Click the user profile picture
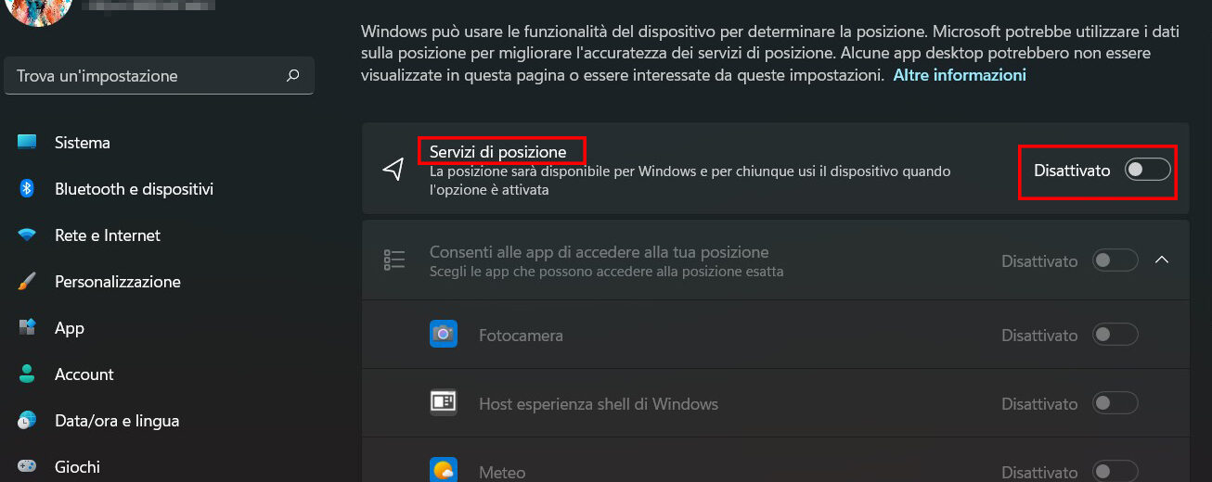The width and height of the screenshot is (1212, 482). pyautogui.click(x=39, y=9)
